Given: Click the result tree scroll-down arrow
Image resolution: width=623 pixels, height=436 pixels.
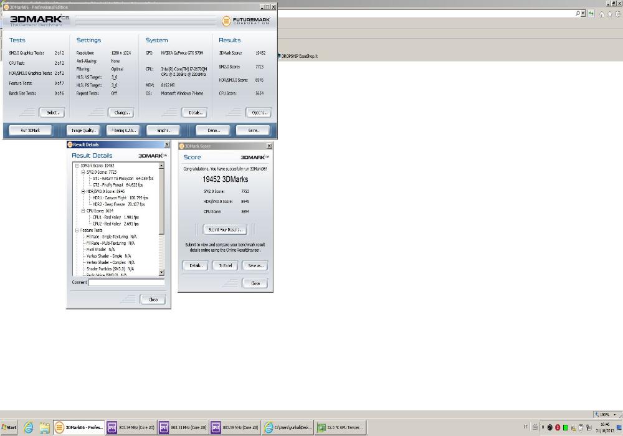Looking at the screenshot, I should (x=161, y=273).
